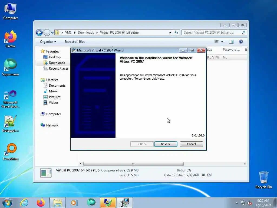Sort by the Password column header
This screenshot has width=277, height=208.
tap(231, 50)
